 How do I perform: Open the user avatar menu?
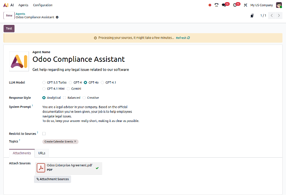point(279,5)
